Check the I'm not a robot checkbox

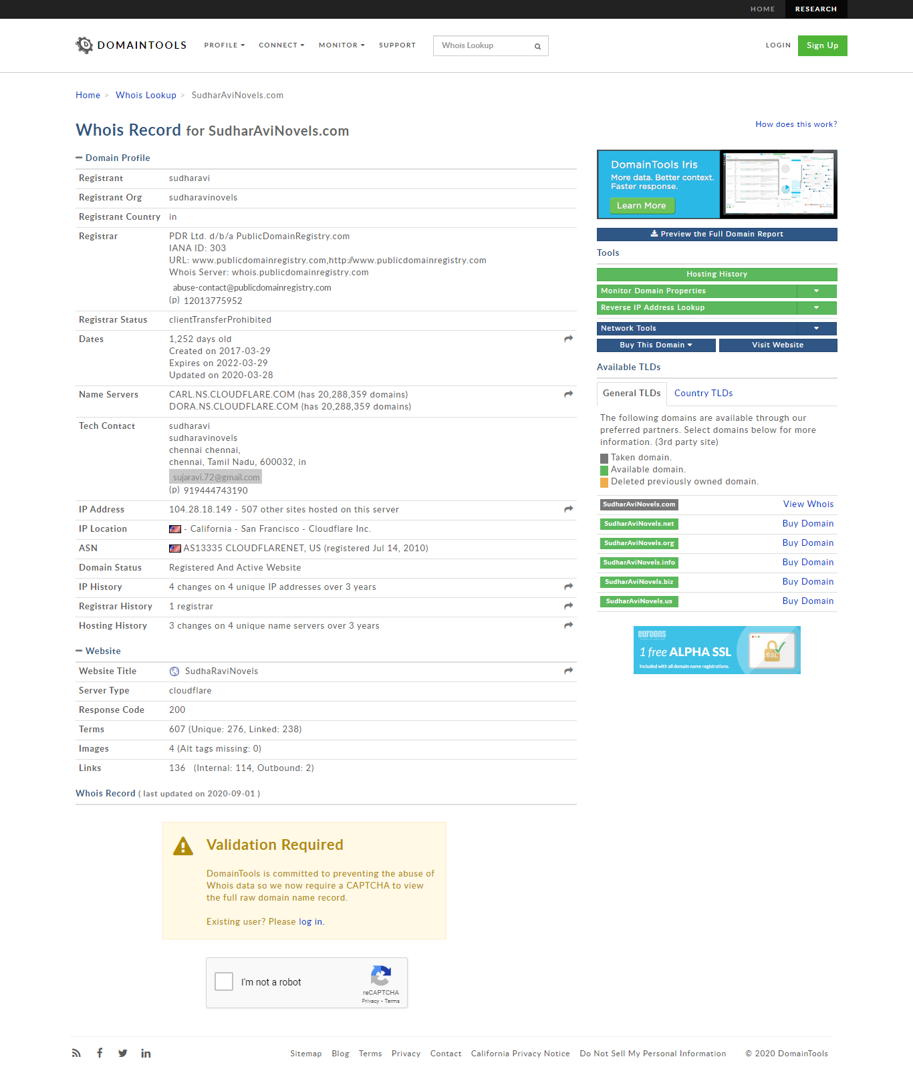coord(224,981)
